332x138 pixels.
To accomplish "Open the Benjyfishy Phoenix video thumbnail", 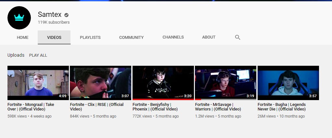I will point(163,83).
